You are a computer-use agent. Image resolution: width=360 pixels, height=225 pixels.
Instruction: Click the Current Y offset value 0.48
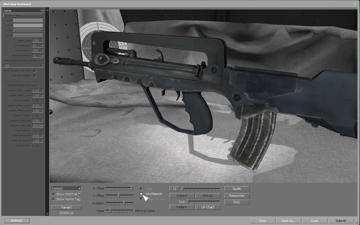[x=36, y=116]
